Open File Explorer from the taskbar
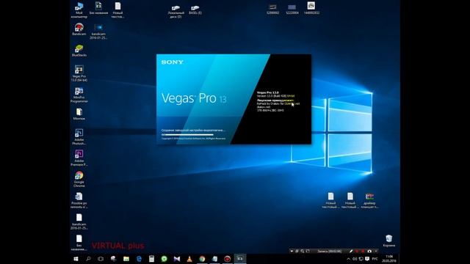The height and width of the screenshot is (264, 470). point(126,259)
